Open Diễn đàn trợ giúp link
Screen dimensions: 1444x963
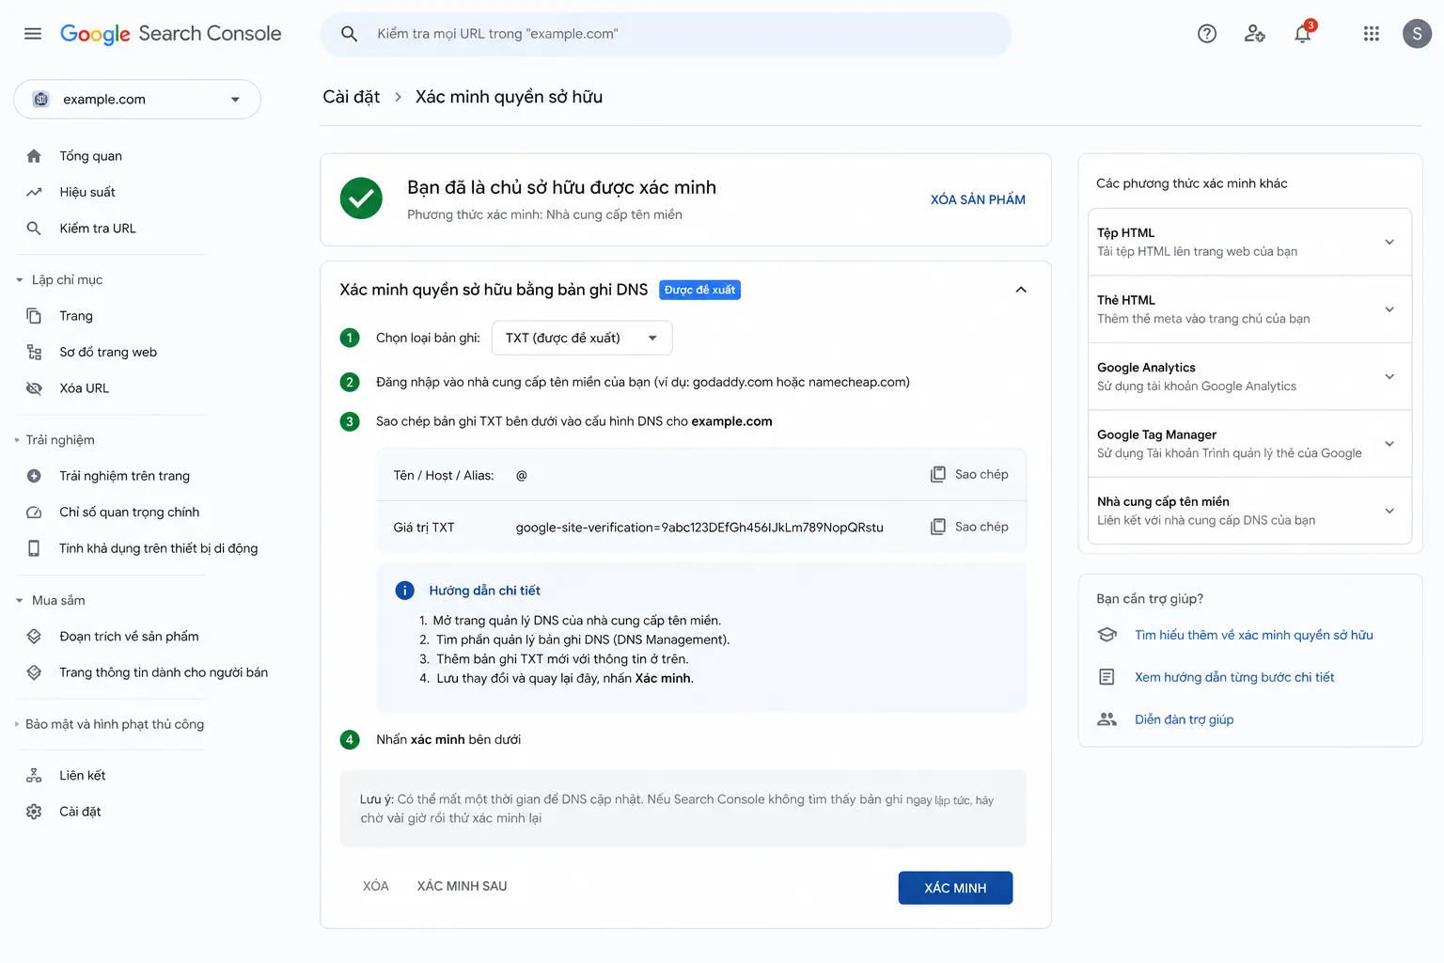coord(1184,719)
